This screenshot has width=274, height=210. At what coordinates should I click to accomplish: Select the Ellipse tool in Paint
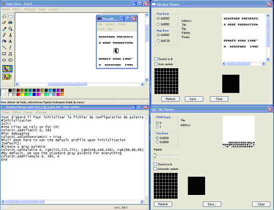tap(4, 60)
